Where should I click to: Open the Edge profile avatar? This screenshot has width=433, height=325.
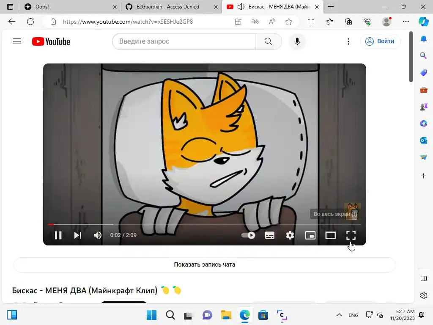386,22
